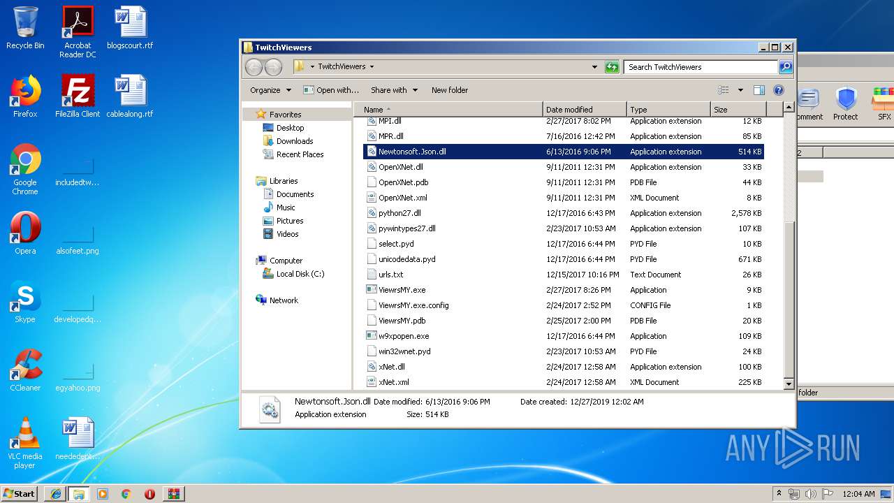Sort by Type column header
The image size is (894, 503).
click(668, 110)
